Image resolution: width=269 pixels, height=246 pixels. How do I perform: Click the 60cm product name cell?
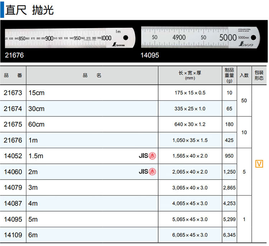pyautogui.click(x=92, y=124)
